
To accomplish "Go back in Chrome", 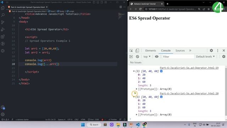I will (x=131, y=9).
